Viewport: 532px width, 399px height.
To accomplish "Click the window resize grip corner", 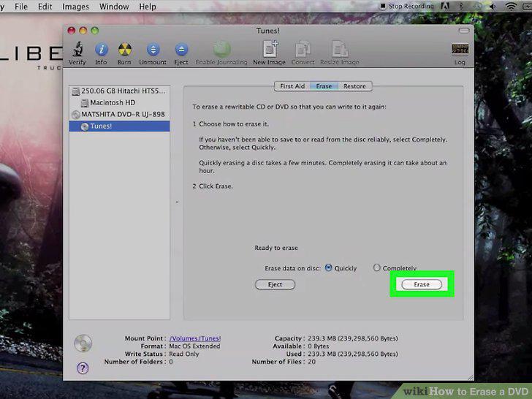I will tap(471, 377).
